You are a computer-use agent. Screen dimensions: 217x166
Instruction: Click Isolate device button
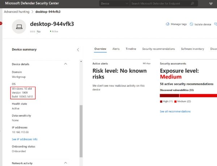coord(200,24)
